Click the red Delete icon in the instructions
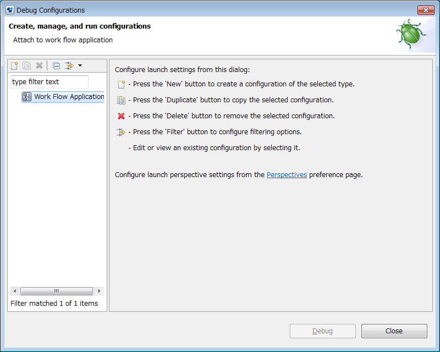This screenshot has width=440, height=352. (x=121, y=116)
